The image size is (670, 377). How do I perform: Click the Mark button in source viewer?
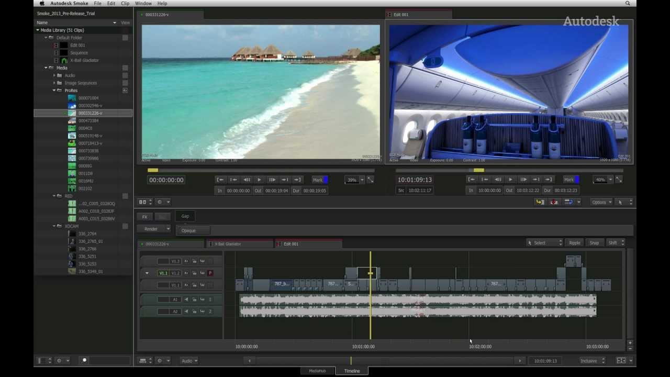pyautogui.click(x=318, y=180)
